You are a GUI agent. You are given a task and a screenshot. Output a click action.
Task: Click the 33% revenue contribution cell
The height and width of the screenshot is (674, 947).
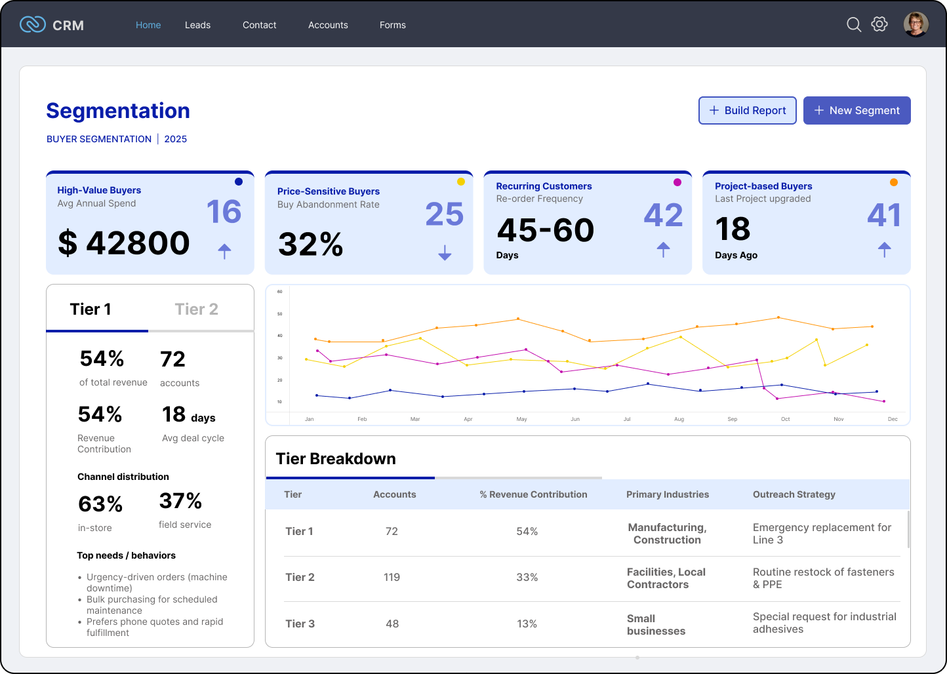click(527, 577)
